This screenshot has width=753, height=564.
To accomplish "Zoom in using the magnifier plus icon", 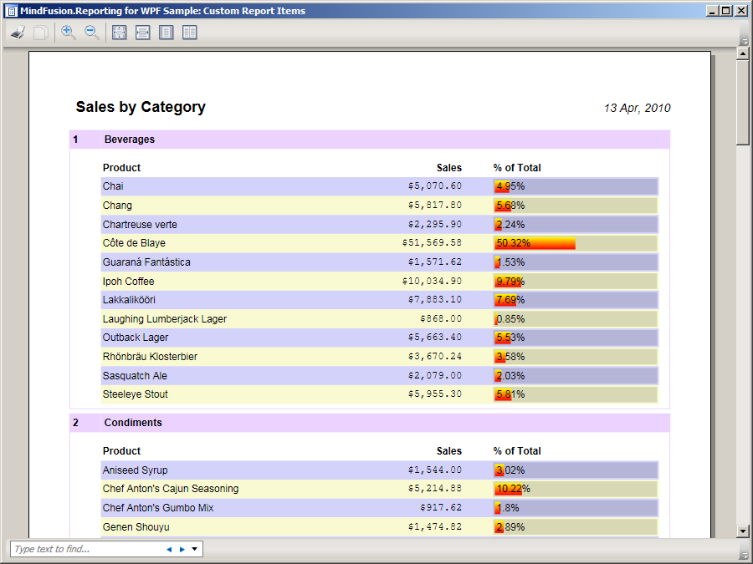I will point(69,33).
